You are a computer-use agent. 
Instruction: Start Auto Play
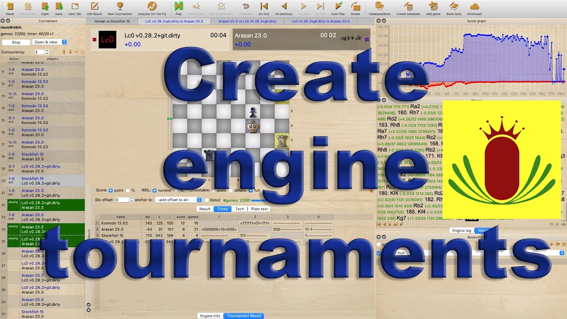(338, 6)
